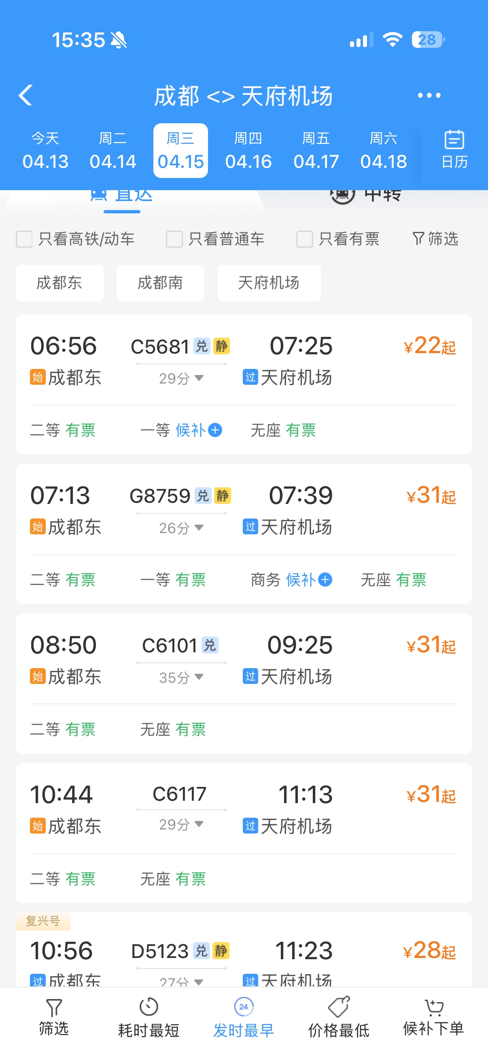Enable 只看高铁/动车 checkbox
The image size is (488, 1063).
point(24,239)
